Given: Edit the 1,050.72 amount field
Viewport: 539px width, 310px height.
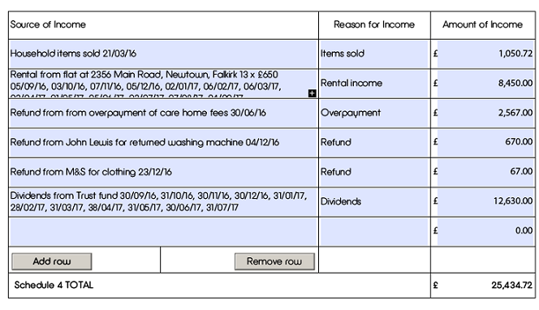Looking at the screenshot, I should point(485,54).
